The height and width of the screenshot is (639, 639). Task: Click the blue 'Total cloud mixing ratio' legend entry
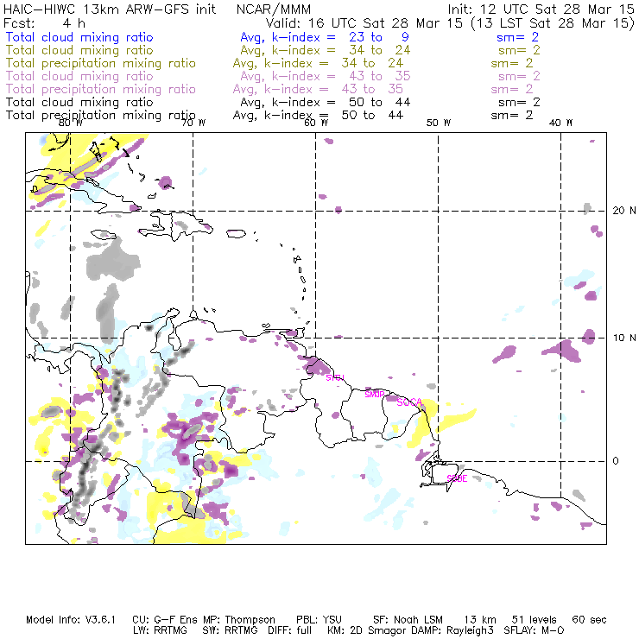coord(79,37)
